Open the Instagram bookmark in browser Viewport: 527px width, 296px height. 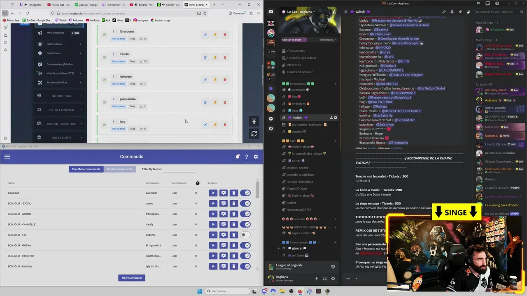pyautogui.click(x=141, y=20)
